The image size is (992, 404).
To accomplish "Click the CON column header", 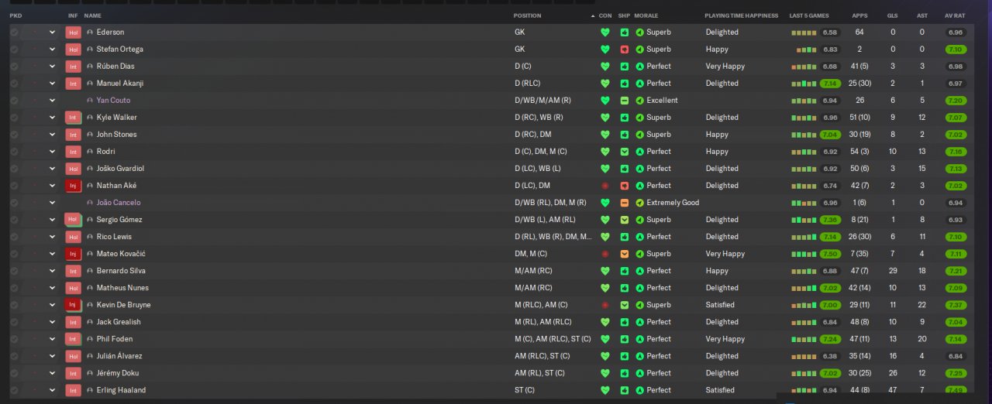I will pos(605,15).
